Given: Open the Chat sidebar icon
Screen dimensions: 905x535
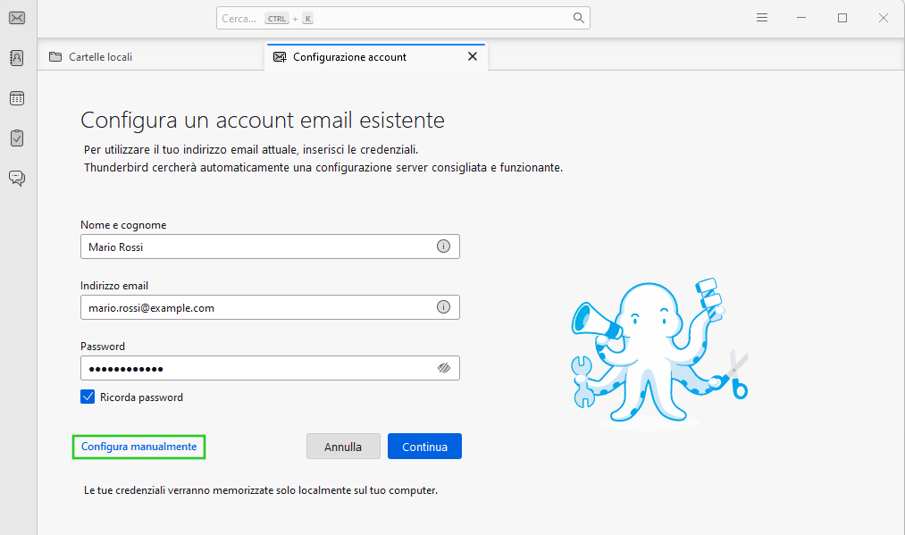Looking at the screenshot, I should 17,179.
